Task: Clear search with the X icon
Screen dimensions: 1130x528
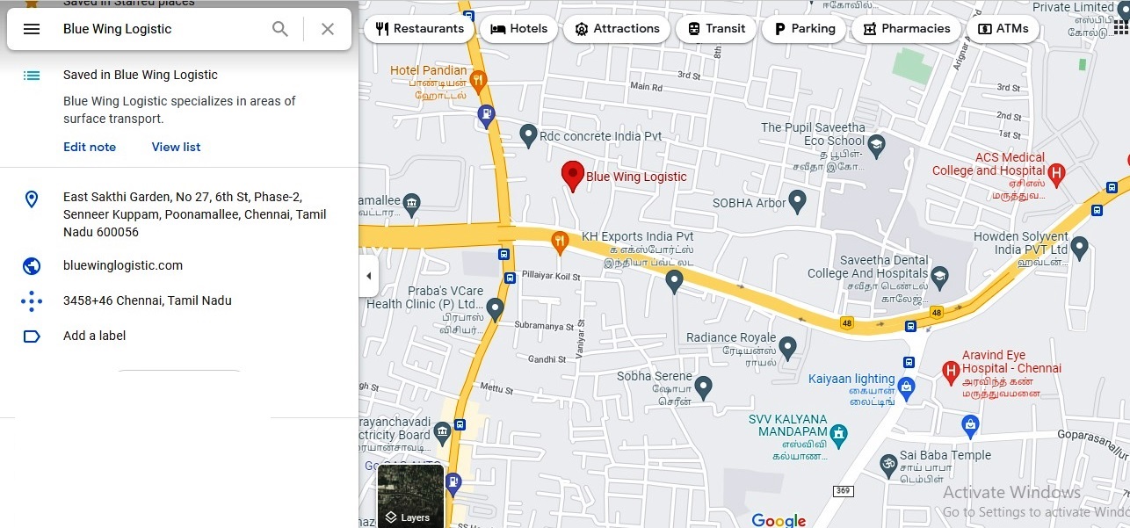Action: pos(328,29)
